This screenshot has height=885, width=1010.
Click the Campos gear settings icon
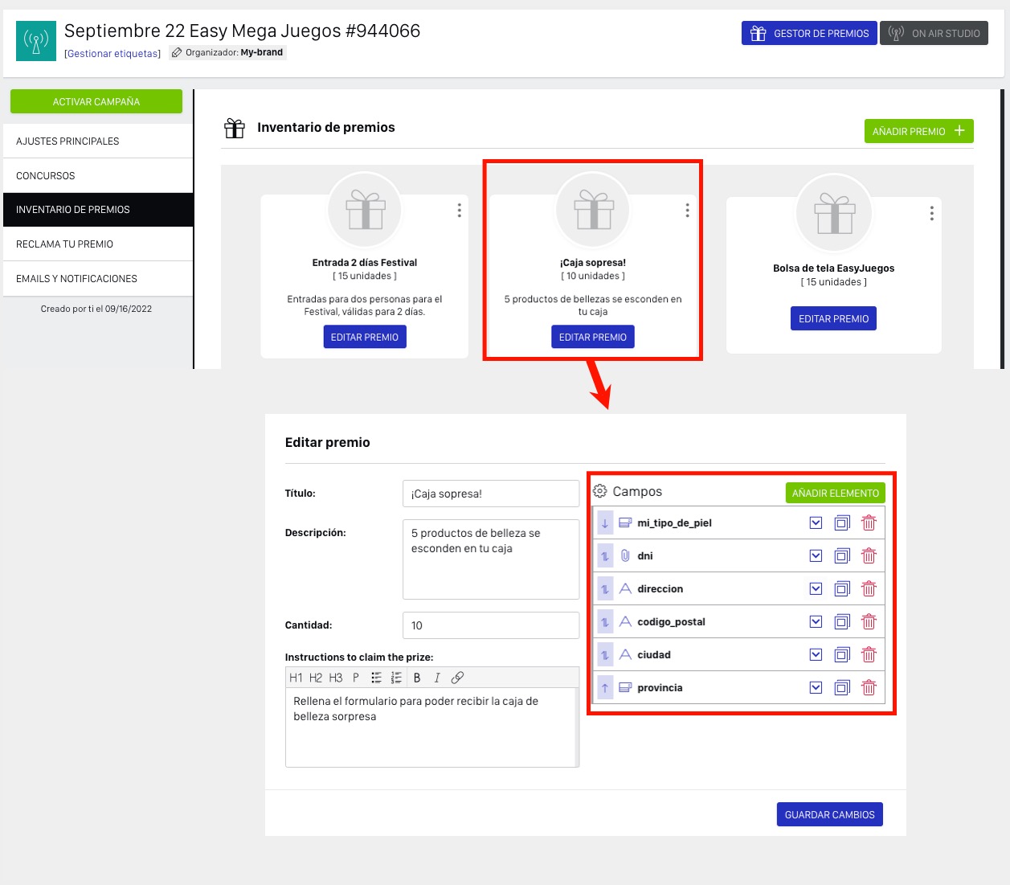pos(600,491)
